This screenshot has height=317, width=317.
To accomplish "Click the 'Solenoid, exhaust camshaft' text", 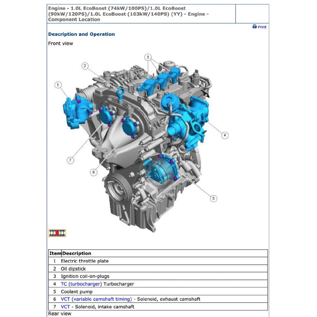I will pos(169,299).
